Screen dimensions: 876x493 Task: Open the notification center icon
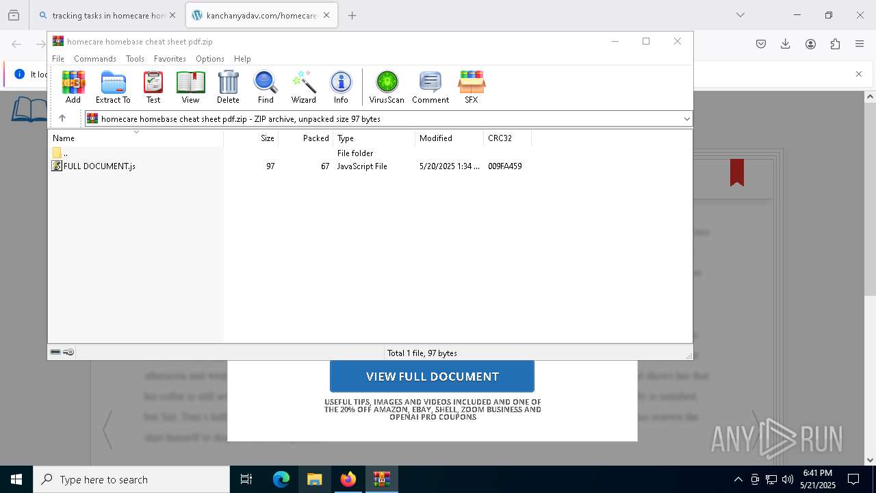853,479
